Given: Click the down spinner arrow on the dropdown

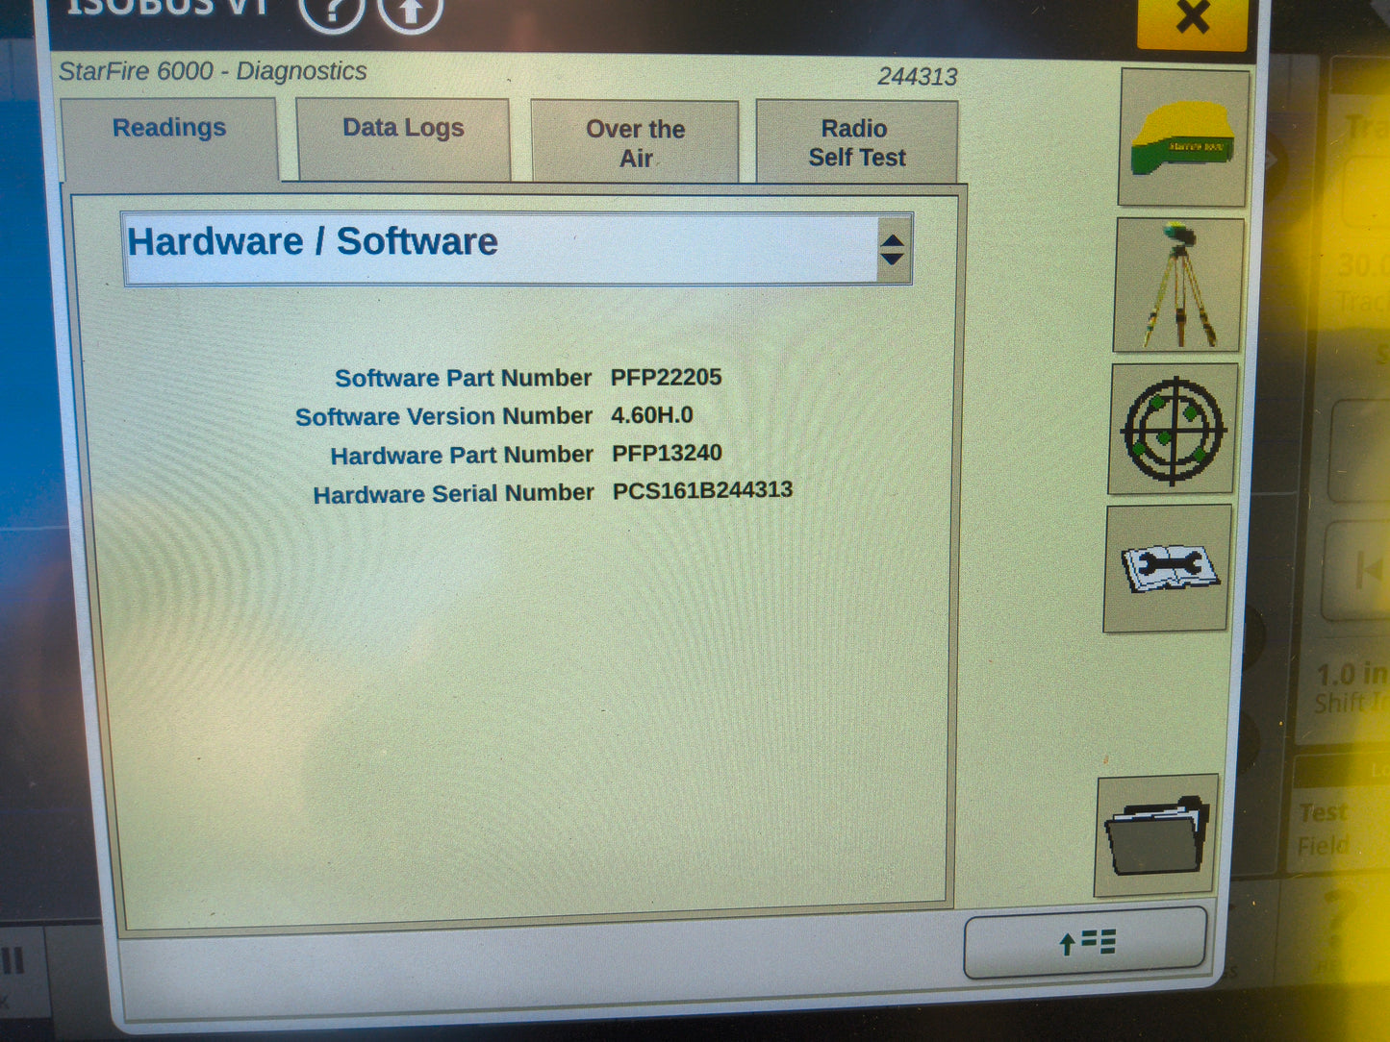Looking at the screenshot, I should pos(894,258).
